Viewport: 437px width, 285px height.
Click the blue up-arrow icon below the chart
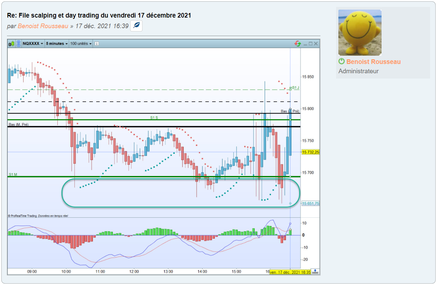[315, 271]
